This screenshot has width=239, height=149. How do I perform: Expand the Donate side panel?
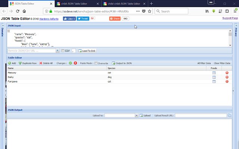[3, 30]
